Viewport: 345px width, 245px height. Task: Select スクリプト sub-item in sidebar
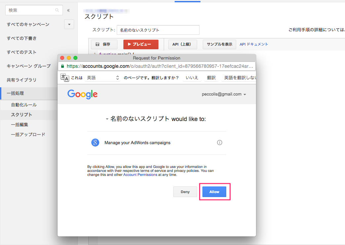click(22, 115)
